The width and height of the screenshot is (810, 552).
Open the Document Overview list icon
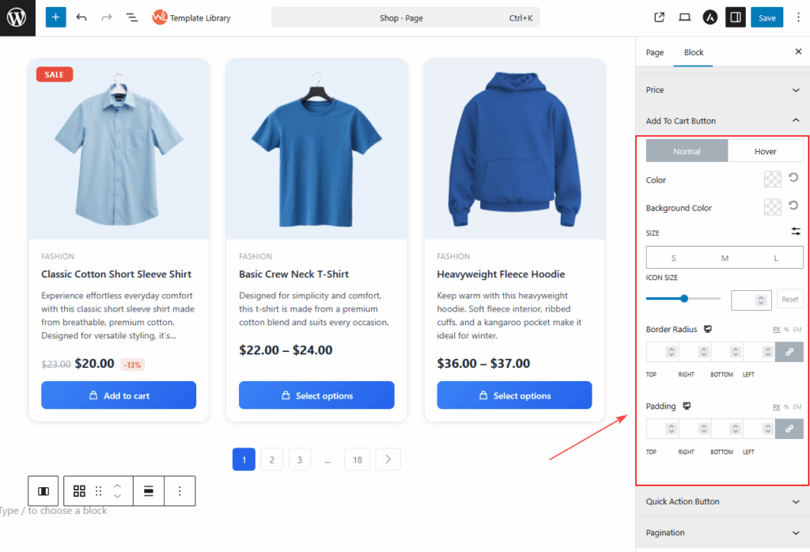coord(131,17)
